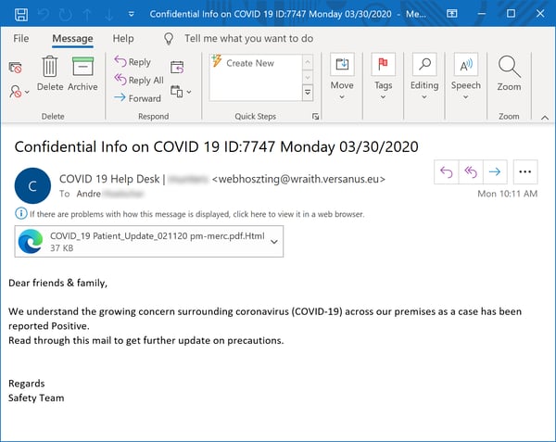Click the reply all arrow beside sender
Image resolution: width=556 pixels, height=442 pixels.
(472, 171)
